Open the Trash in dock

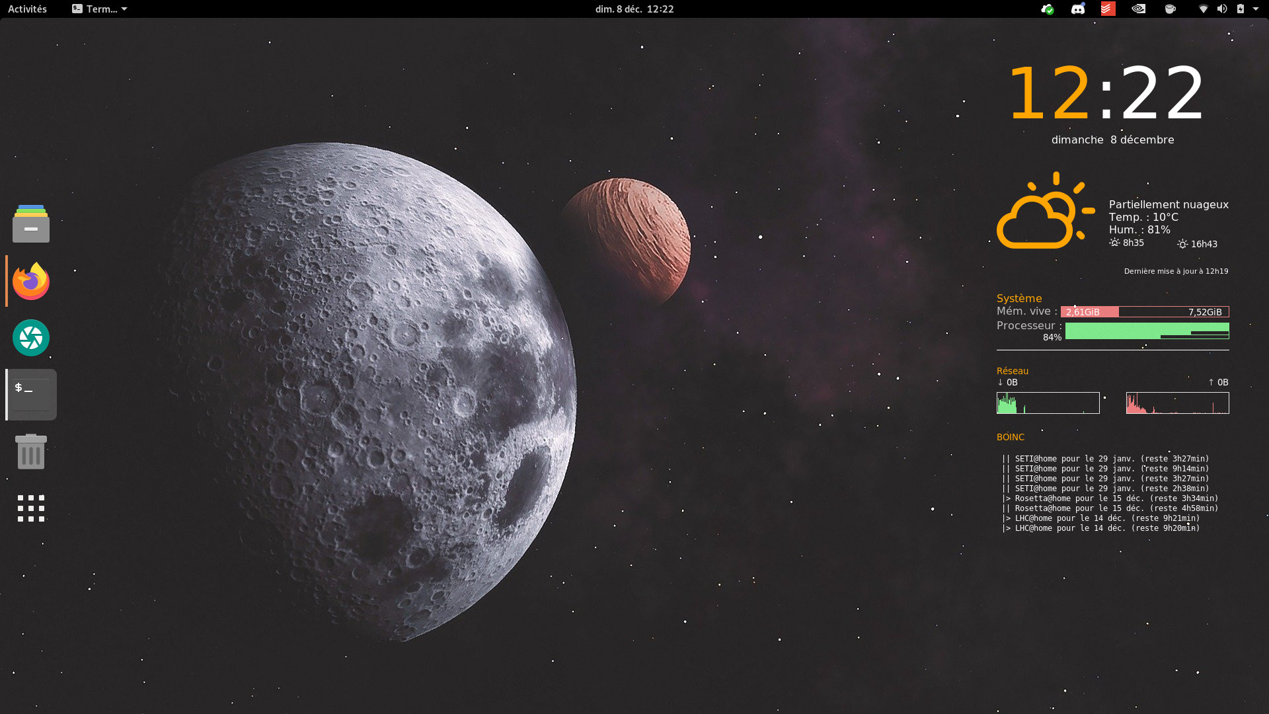(31, 452)
